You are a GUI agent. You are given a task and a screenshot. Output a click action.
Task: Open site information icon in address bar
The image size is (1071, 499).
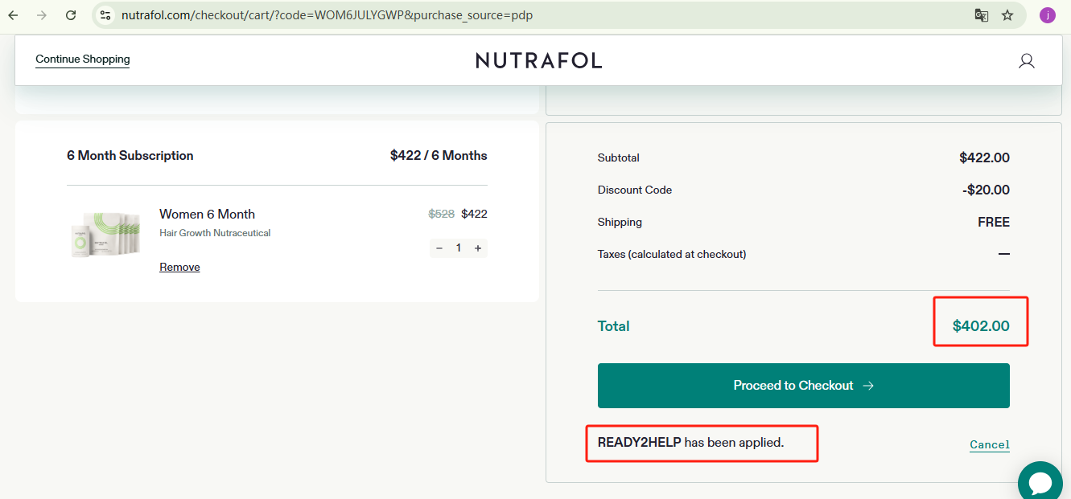coord(105,15)
